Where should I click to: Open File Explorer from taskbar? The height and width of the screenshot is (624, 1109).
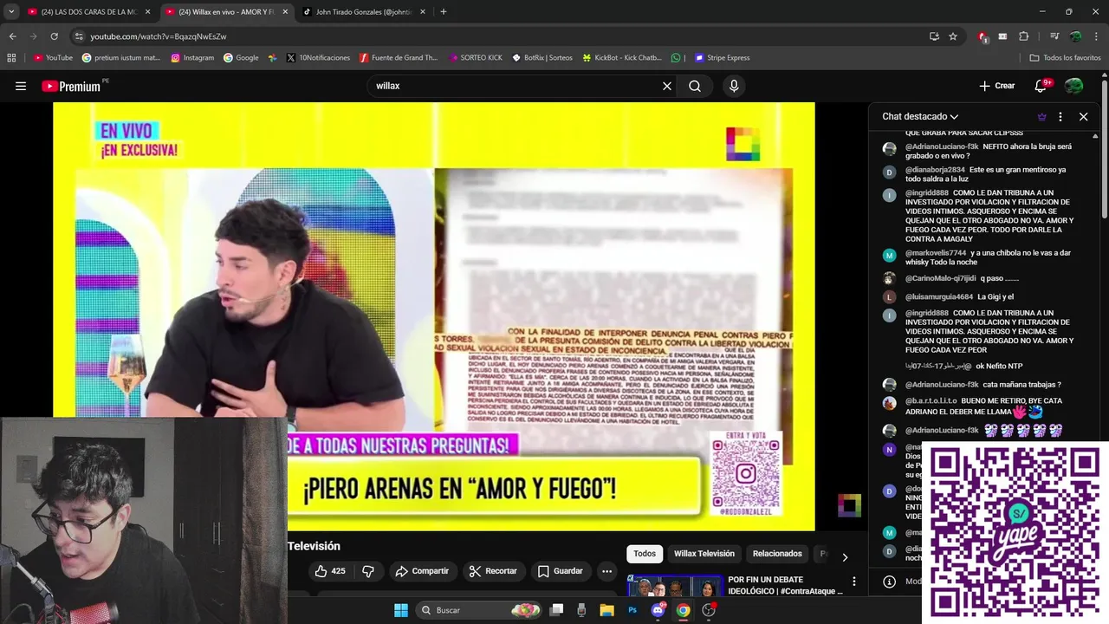[606, 610]
